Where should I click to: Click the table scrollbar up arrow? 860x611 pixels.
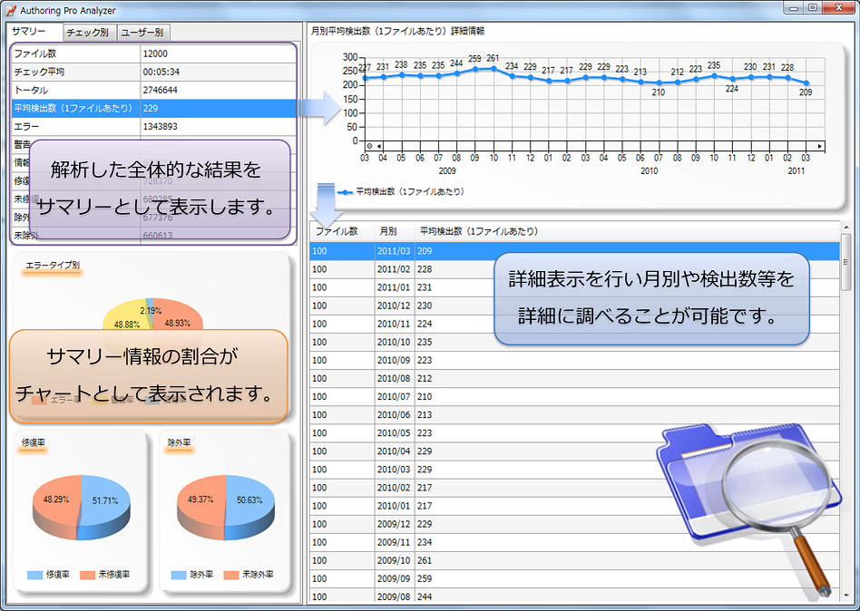tap(845, 229)
